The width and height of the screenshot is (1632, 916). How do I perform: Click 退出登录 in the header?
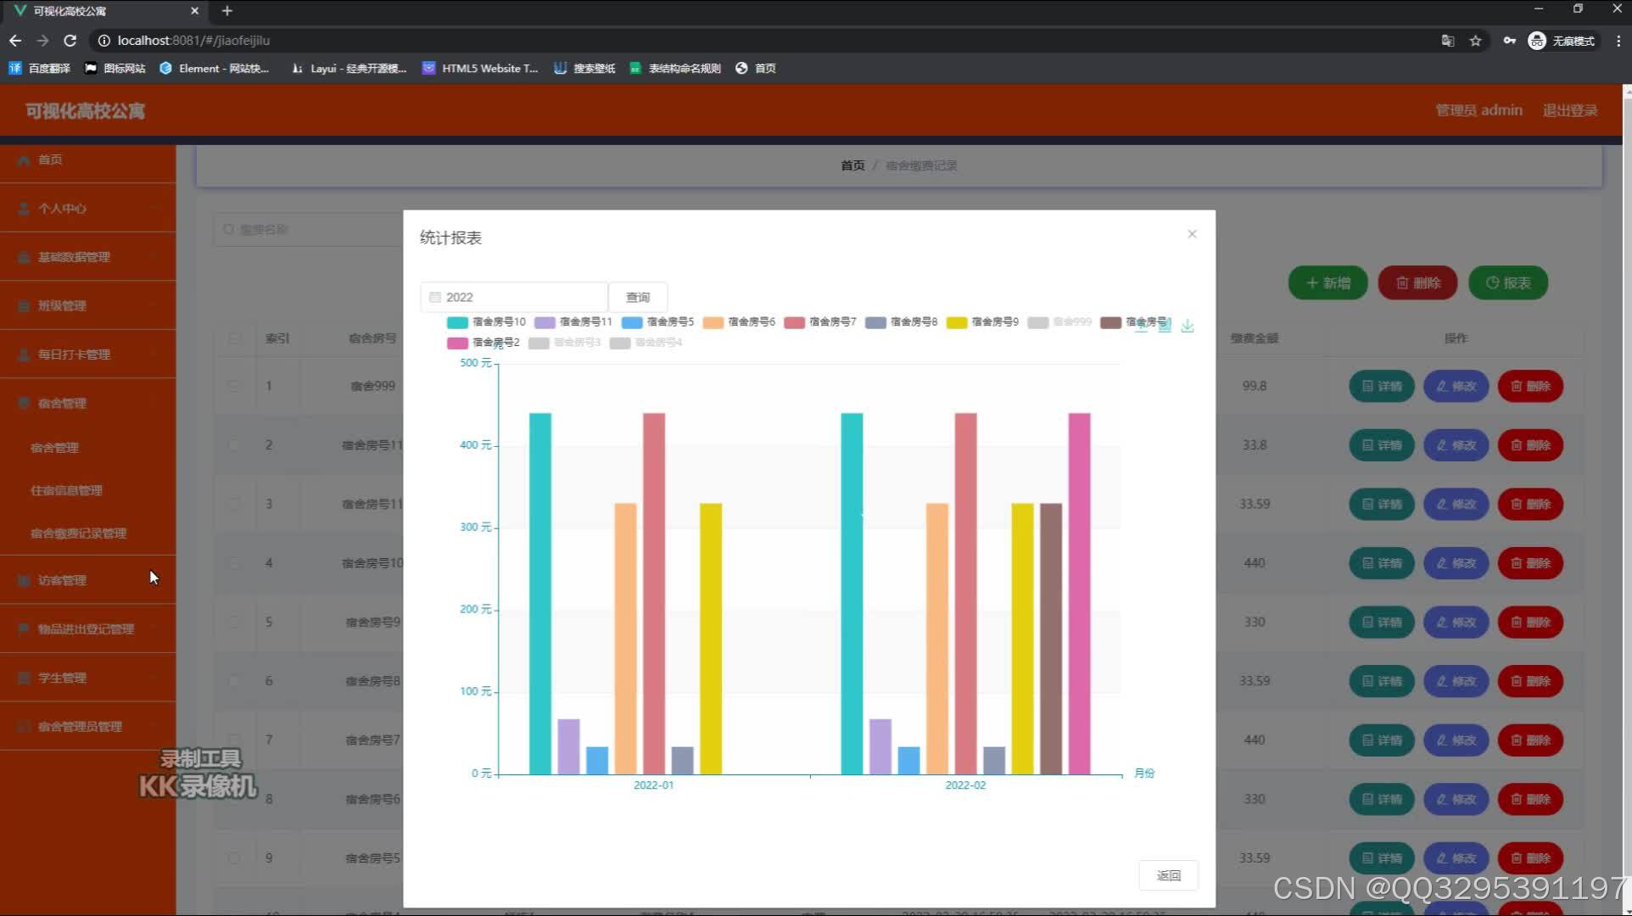coord(1570,111)
